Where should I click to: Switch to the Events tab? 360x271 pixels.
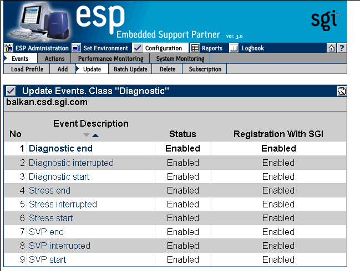(x=20, y=59)
